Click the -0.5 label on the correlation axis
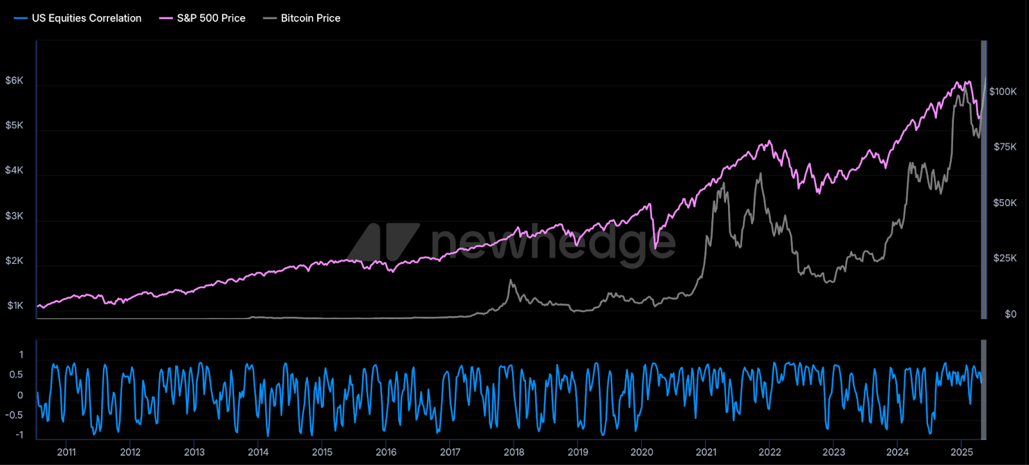Image resolution: width=1029 pixels, height=465 pixels. coord(14,415)
